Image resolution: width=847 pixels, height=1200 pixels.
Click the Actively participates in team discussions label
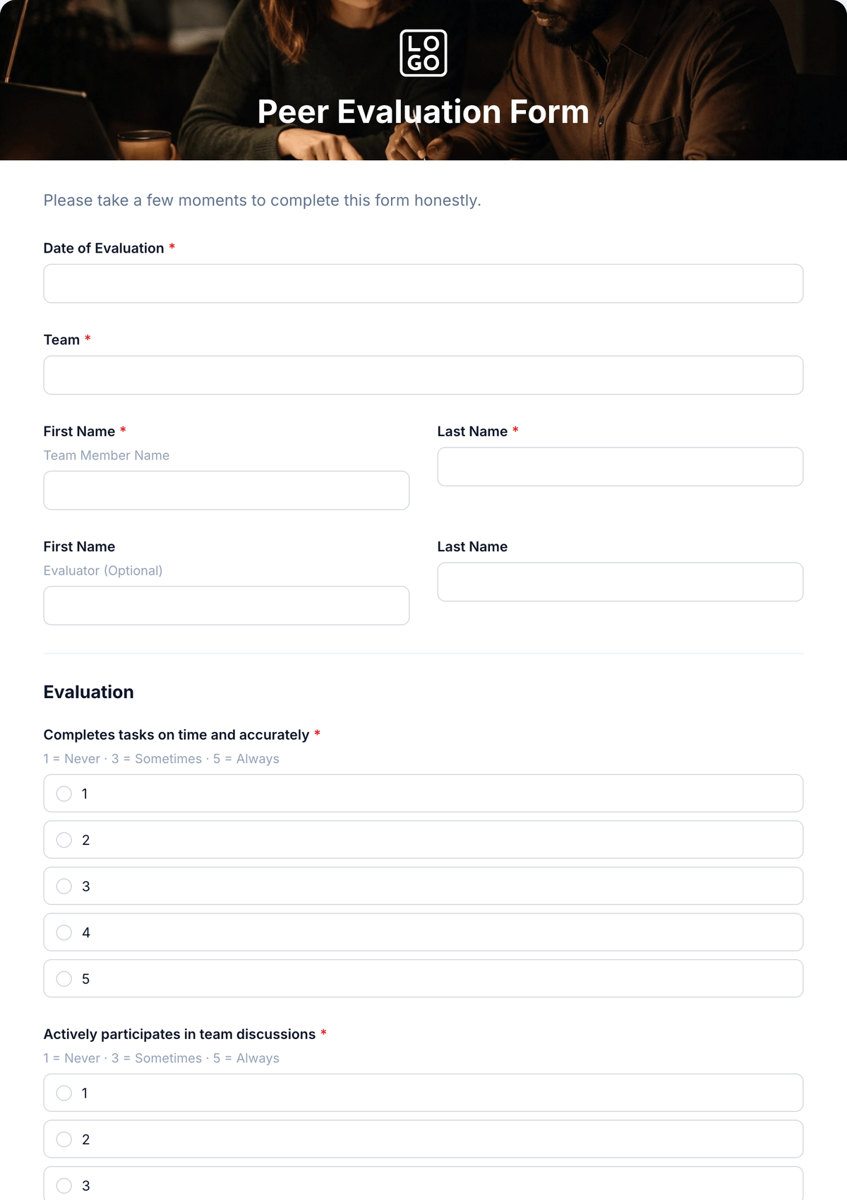[179, 1034]
